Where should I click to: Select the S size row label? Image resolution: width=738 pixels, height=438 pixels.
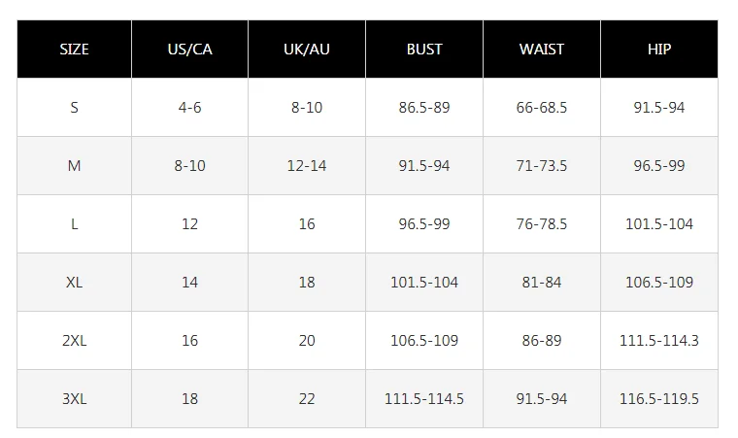click(74, 107)
